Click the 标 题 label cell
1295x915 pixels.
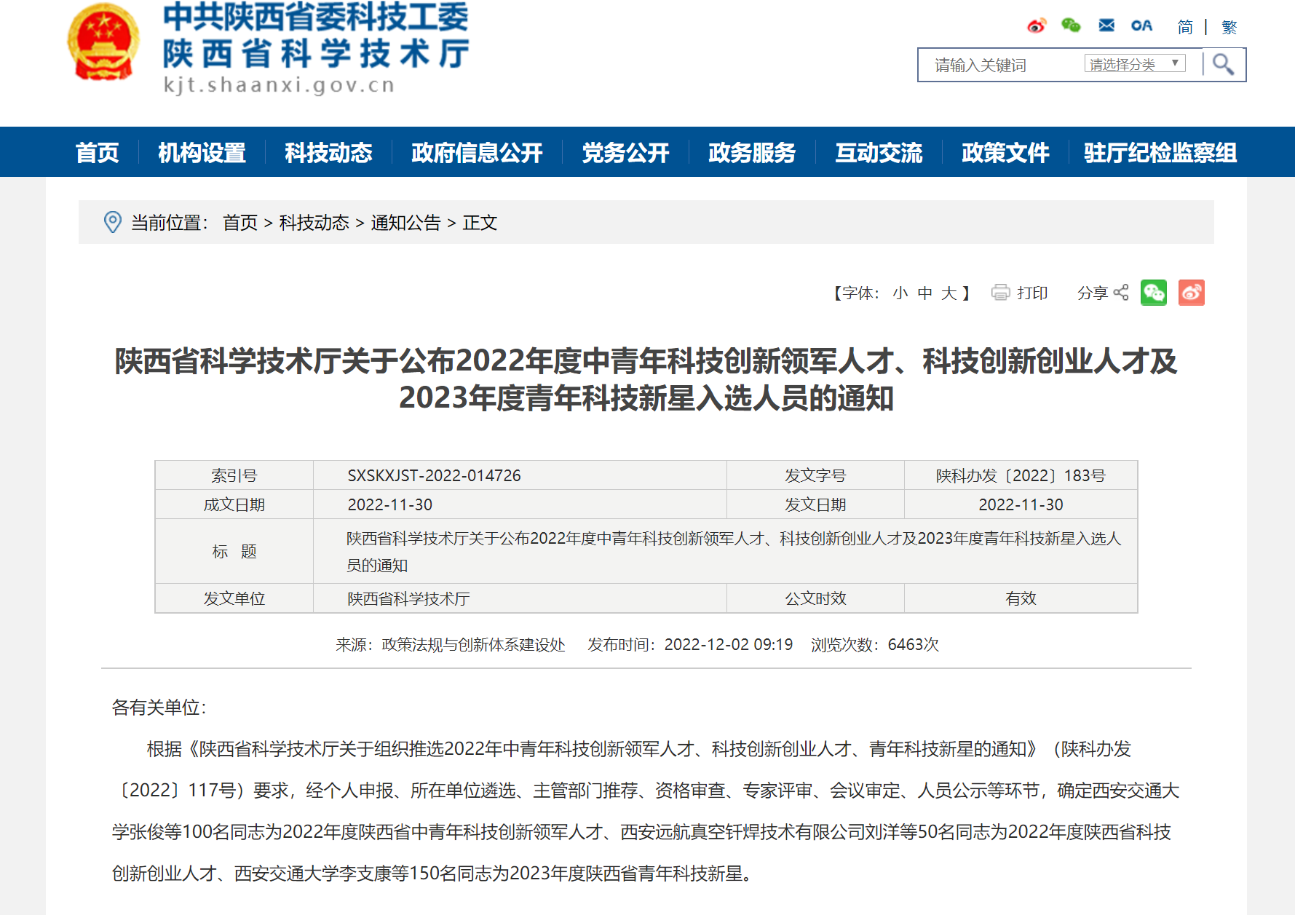234,551
